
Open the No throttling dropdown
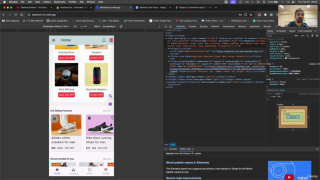109,26
